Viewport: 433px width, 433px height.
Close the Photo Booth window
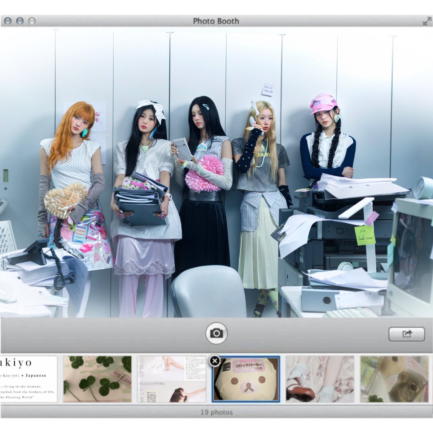pyautogui.click(x=8, y=21)
